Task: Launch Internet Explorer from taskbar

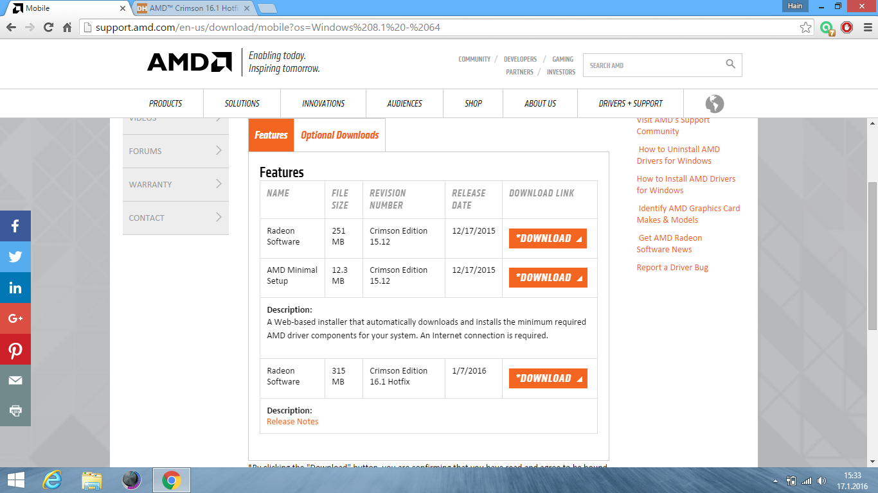Action: (52, 480)
